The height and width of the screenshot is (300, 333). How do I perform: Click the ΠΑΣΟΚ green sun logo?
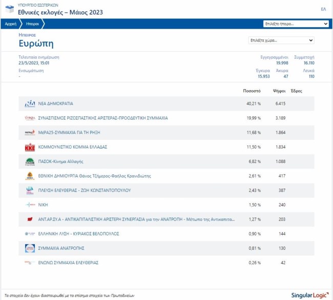(30, 161)
